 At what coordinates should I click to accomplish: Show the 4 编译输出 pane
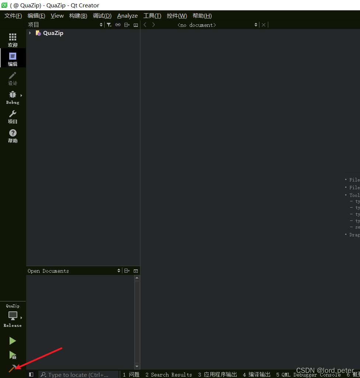(256, 374)
